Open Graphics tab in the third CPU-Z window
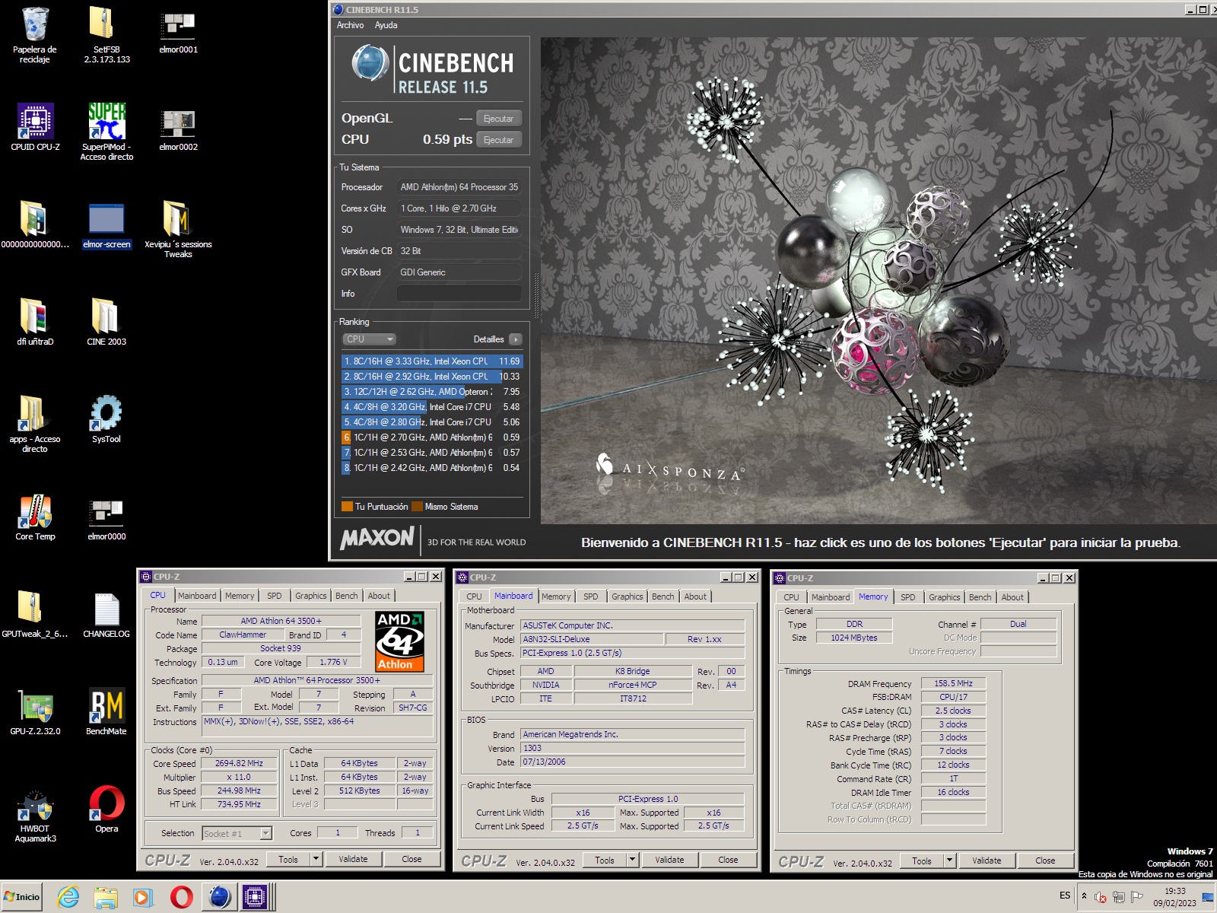 pyautogui.click(x=945, y=597)
